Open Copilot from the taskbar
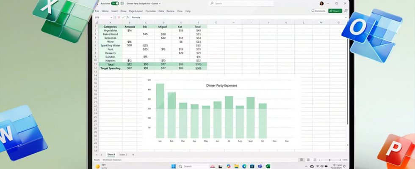This screenshot has height=169, width=415. 229,166
